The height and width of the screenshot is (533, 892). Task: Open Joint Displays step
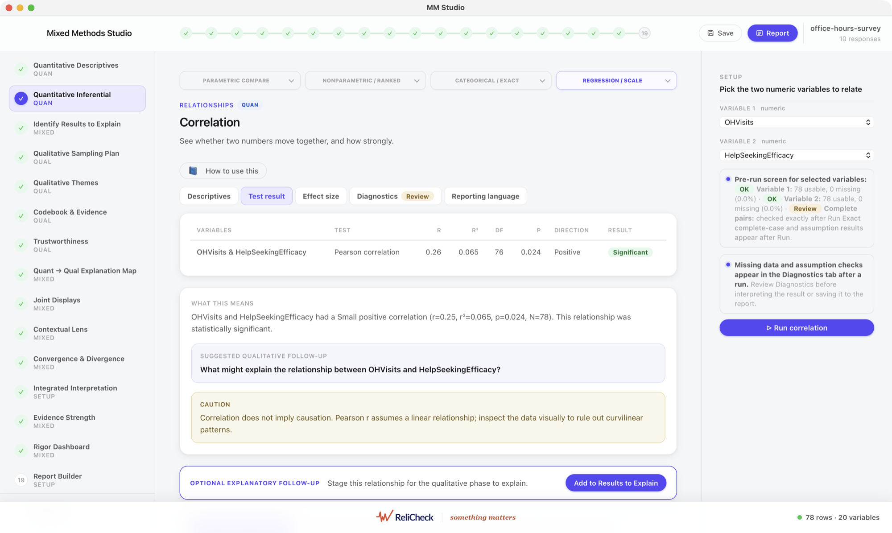coord(77,304)
